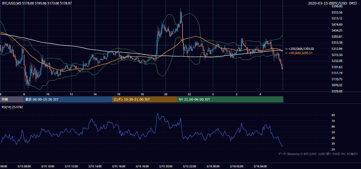The image size is (361, 169).
Task: Click the 200 SMA label 5303.02
Action: click(x=300, y=49)
